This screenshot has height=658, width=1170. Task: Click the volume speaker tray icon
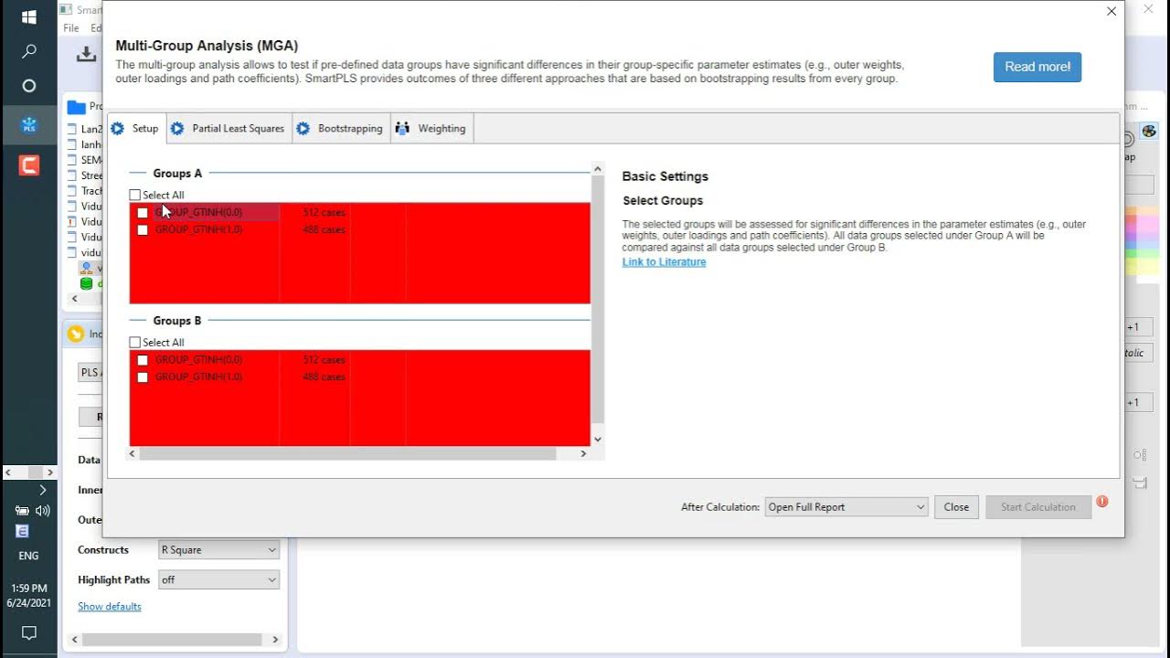42,510
